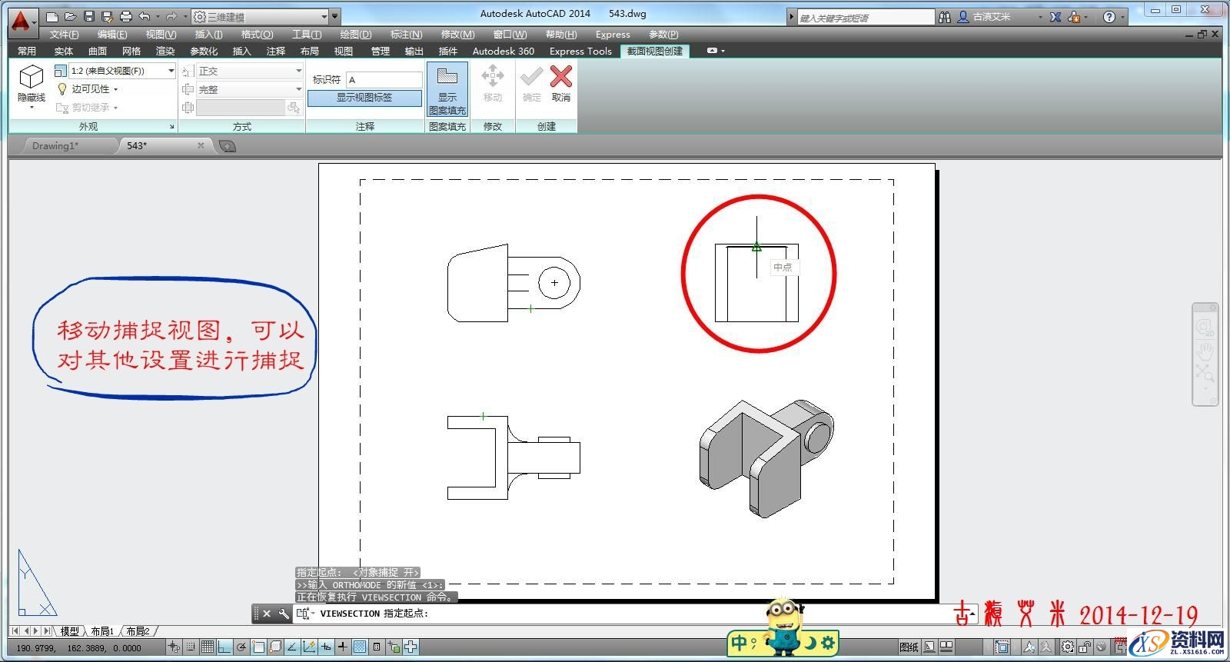Click the command line wrench settings icon
Viewport: 1230px width, 662px height.
click(x=284, y=614)
